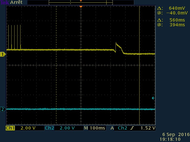Click the record view overview bar
Screen dimensions: 190x142
81,2
